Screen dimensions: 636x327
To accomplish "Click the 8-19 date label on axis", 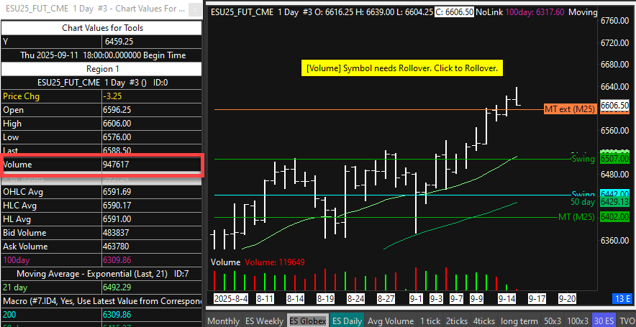I will tap(325, 299).
